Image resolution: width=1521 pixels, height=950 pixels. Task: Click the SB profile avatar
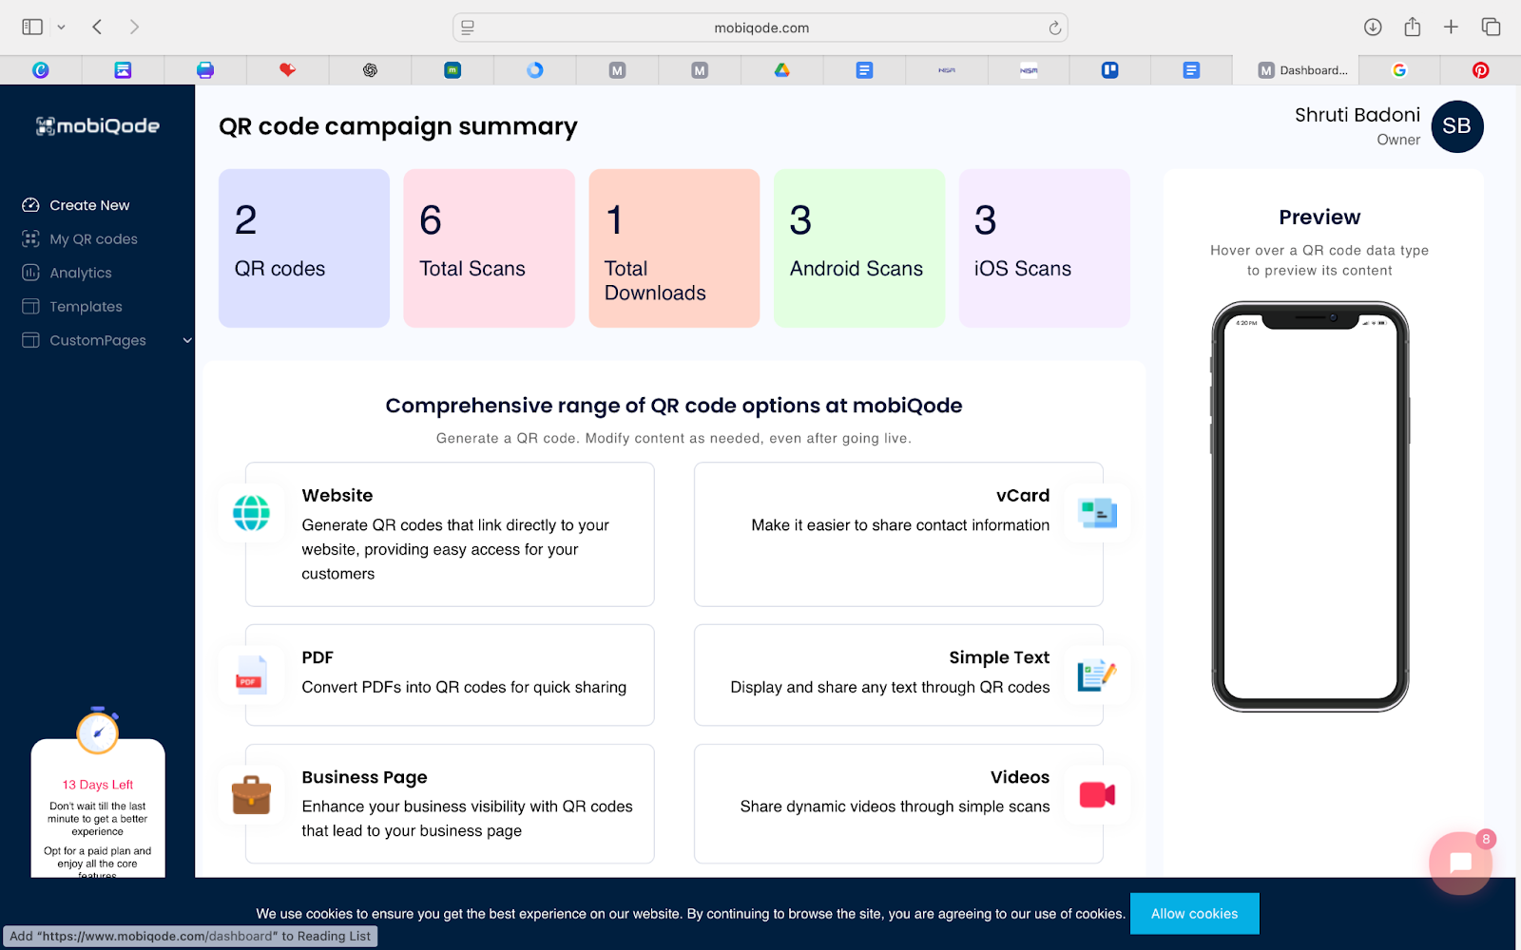(1456, 126)
